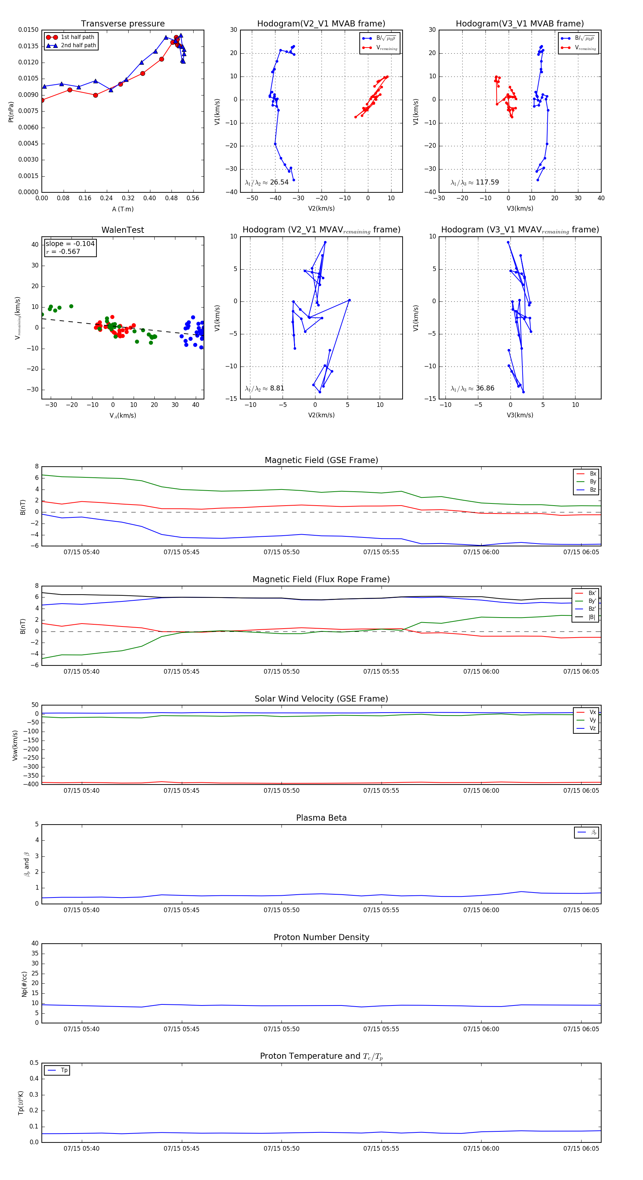Click the 'Tp(10^6K)' y-axis label
This screenshot has height=1180, width=643.
point(21,1103)
